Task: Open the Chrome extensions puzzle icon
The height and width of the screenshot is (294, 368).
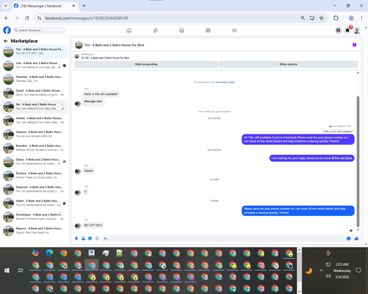Action: point(336,18)
